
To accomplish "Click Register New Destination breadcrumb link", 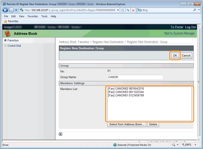I will coord(108,42).
